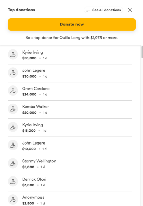Viewport: 143px width, 206px height.
Task: Click the yellow Donate now button
Action: click(x=72, y=24)
